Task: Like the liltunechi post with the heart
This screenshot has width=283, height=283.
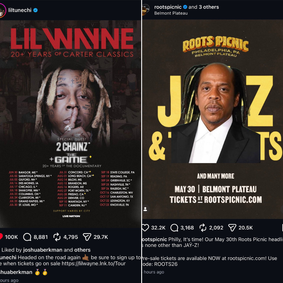Action: pyautogui.click(x=1, y=237)
